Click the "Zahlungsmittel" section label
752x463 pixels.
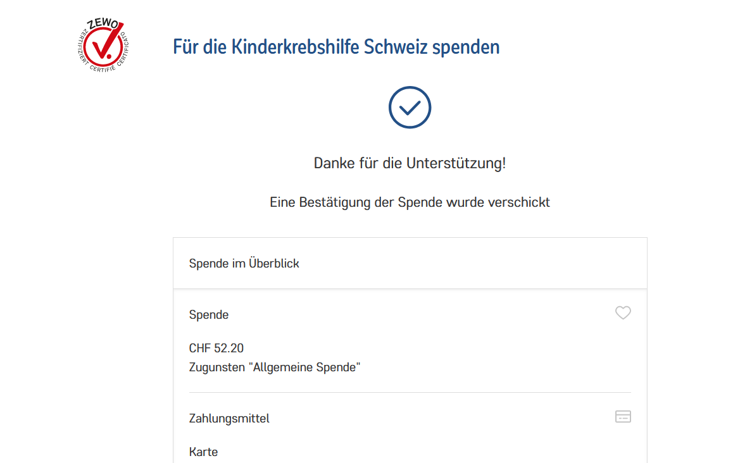point(229,418)
